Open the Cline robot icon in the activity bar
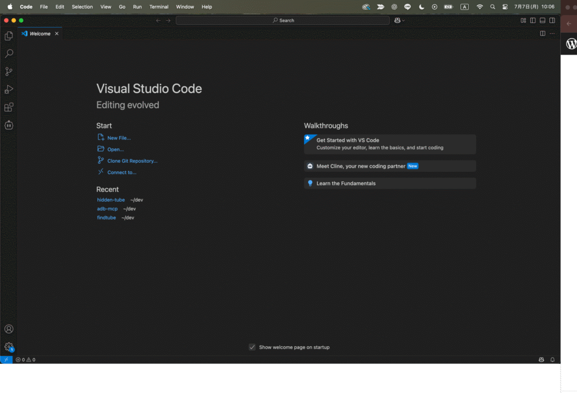The image size is (577, 393). tap(9, 126)
